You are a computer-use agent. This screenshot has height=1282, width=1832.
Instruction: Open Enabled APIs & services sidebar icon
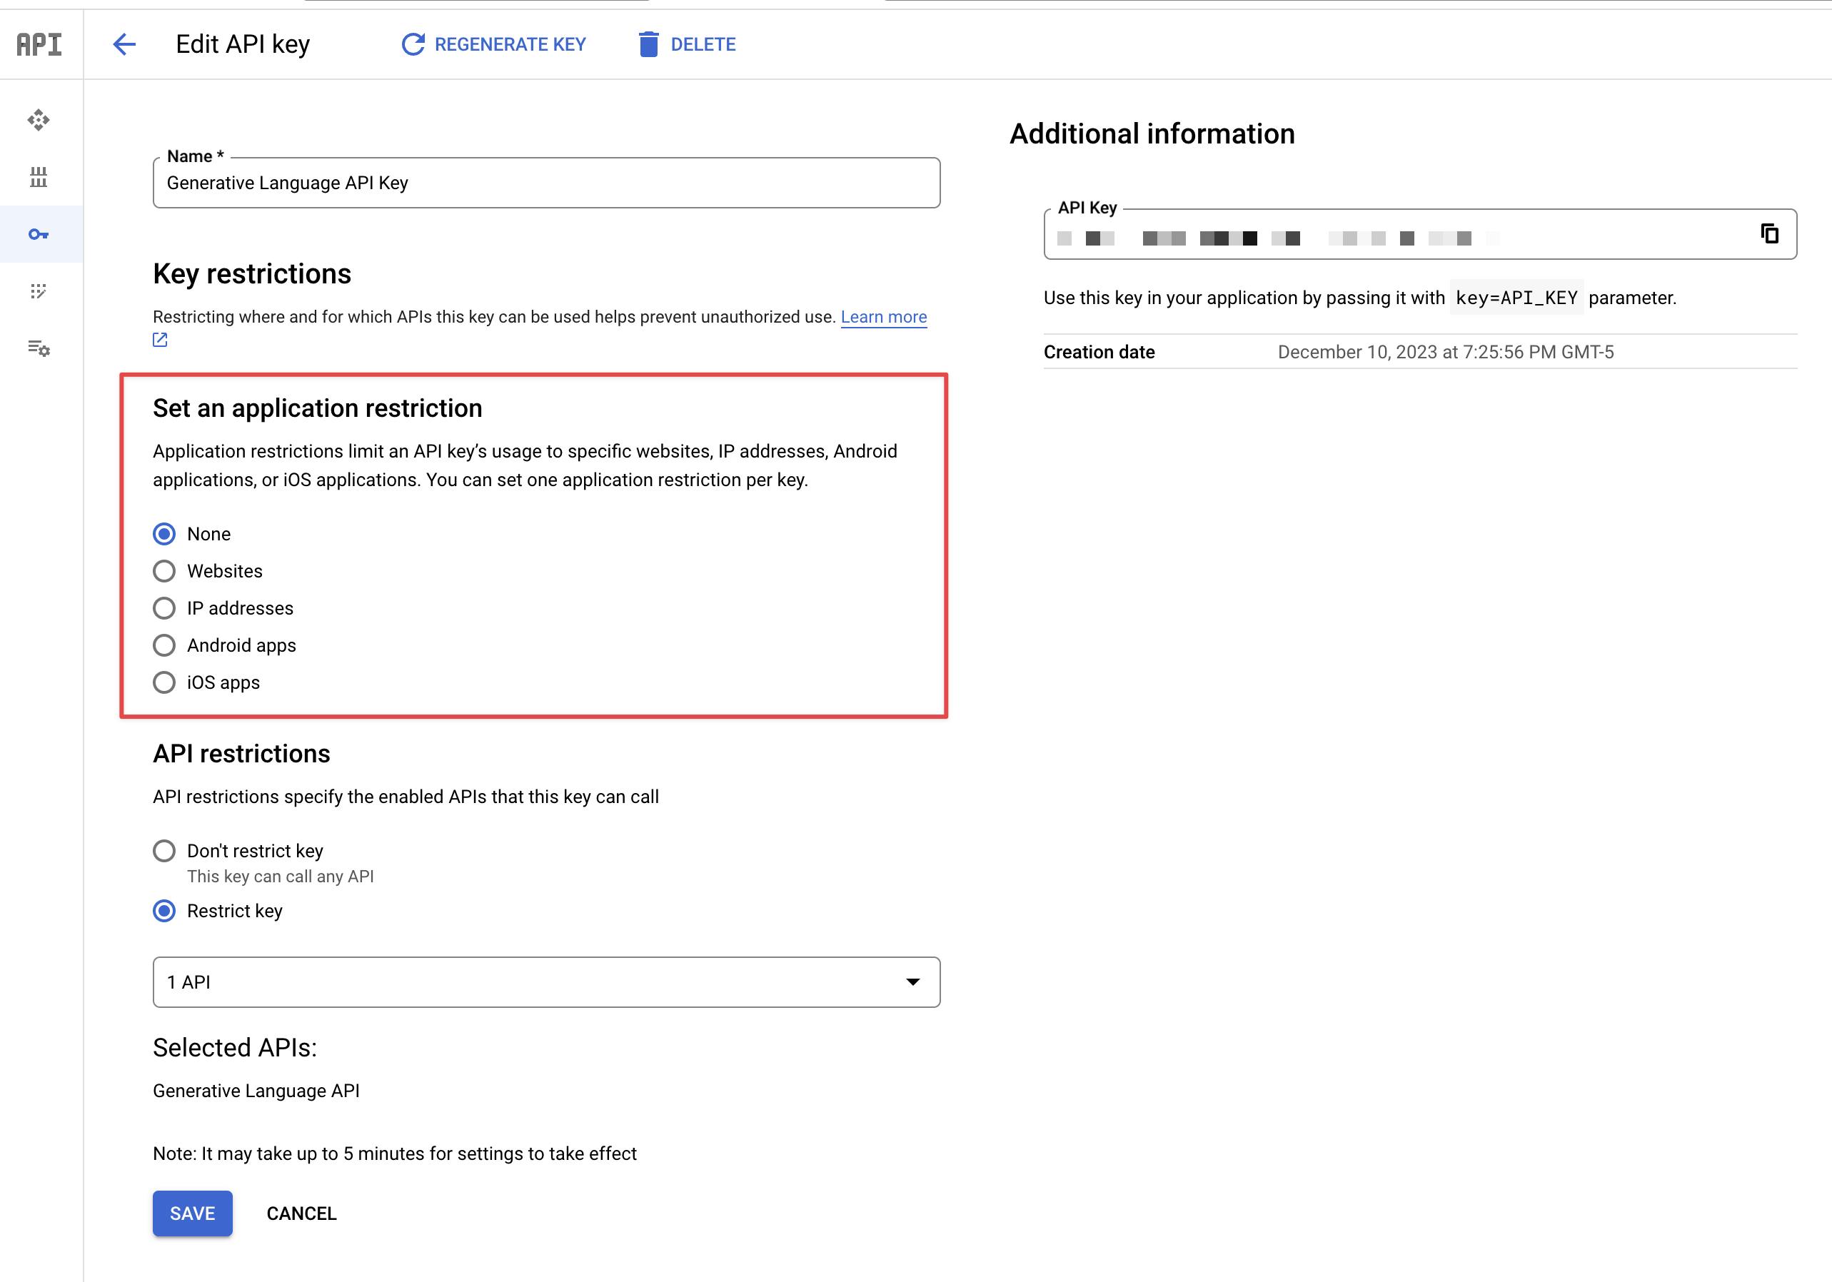tap(39, 121)
